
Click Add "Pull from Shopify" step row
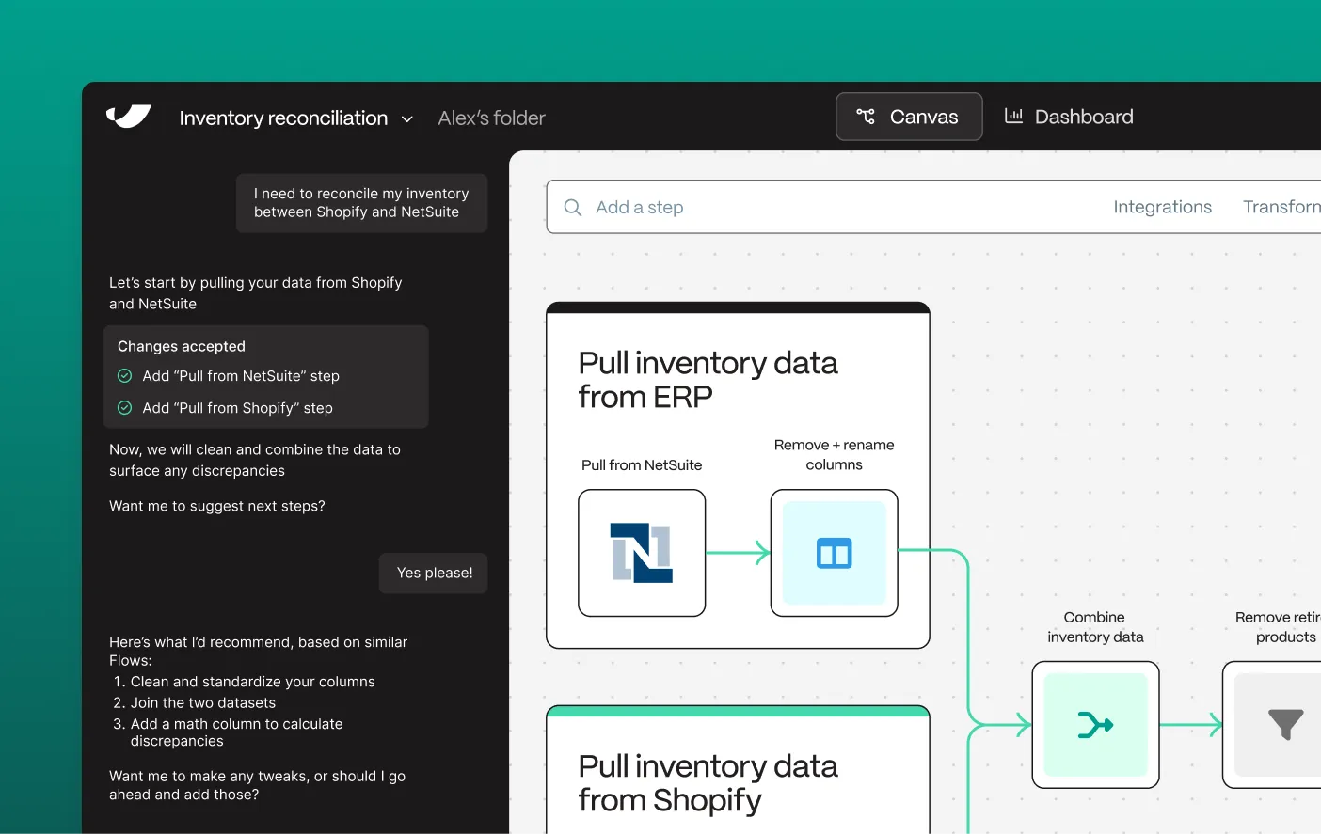coord(225,408)
